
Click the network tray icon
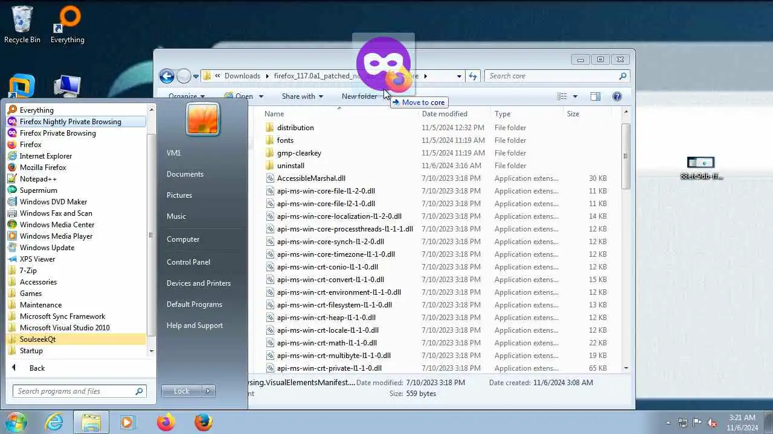tap(682, 423)
